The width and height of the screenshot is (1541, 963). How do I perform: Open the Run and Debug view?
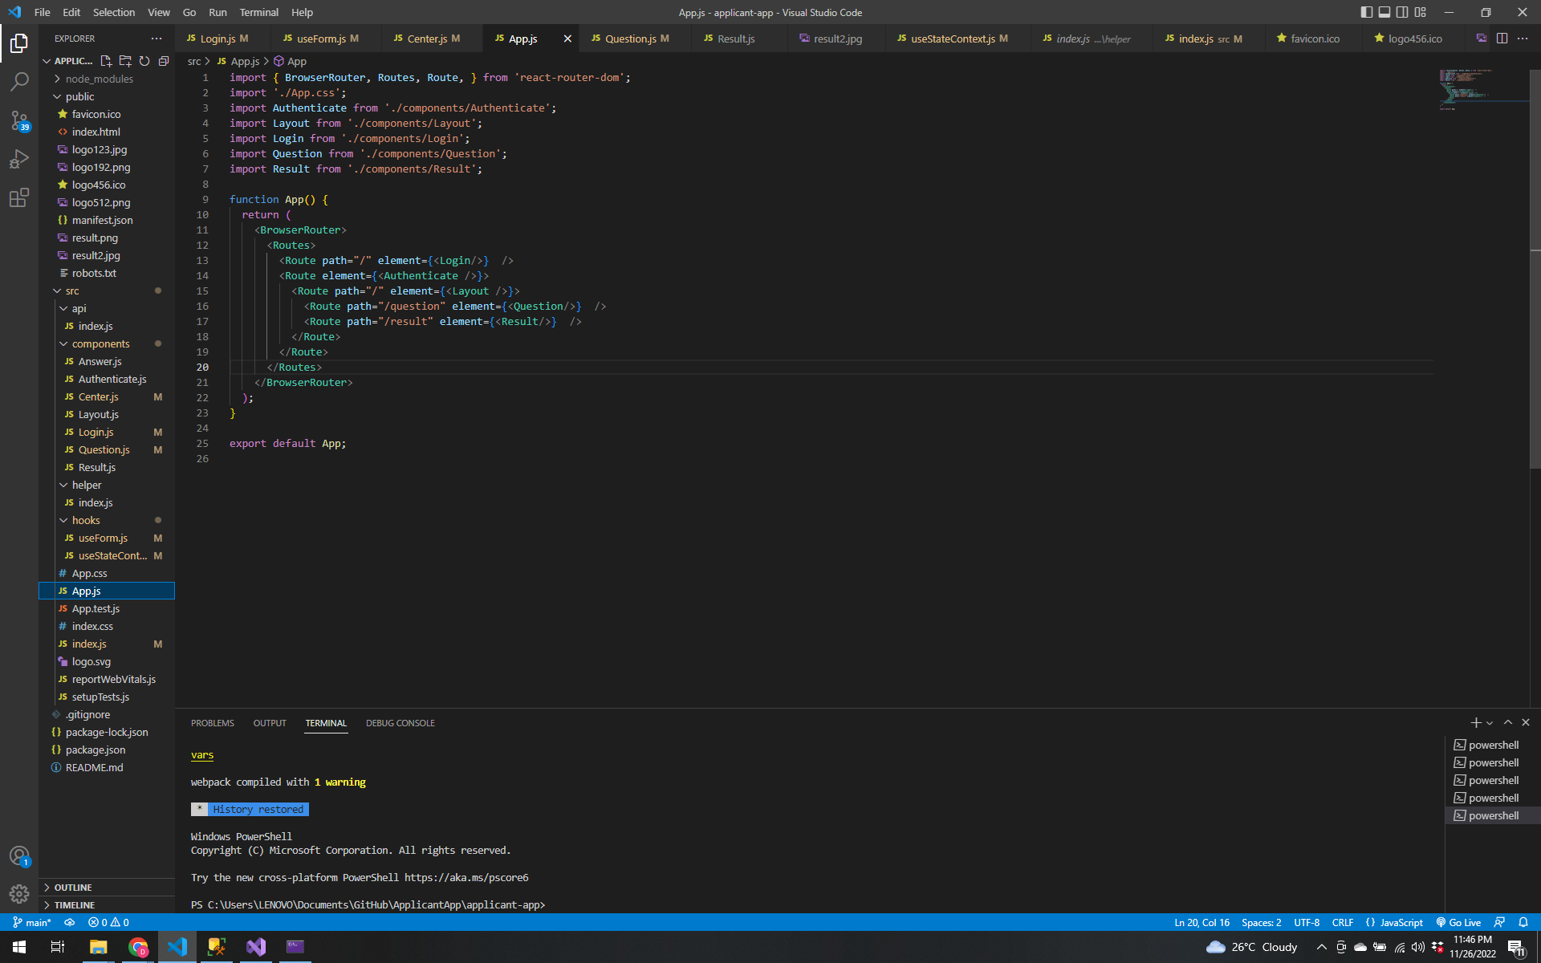click(x=19, y=159)
